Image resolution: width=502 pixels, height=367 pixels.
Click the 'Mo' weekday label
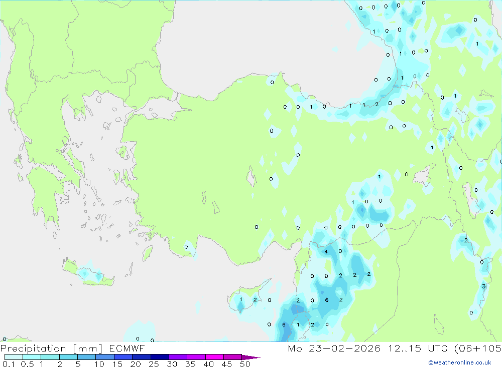295,348
